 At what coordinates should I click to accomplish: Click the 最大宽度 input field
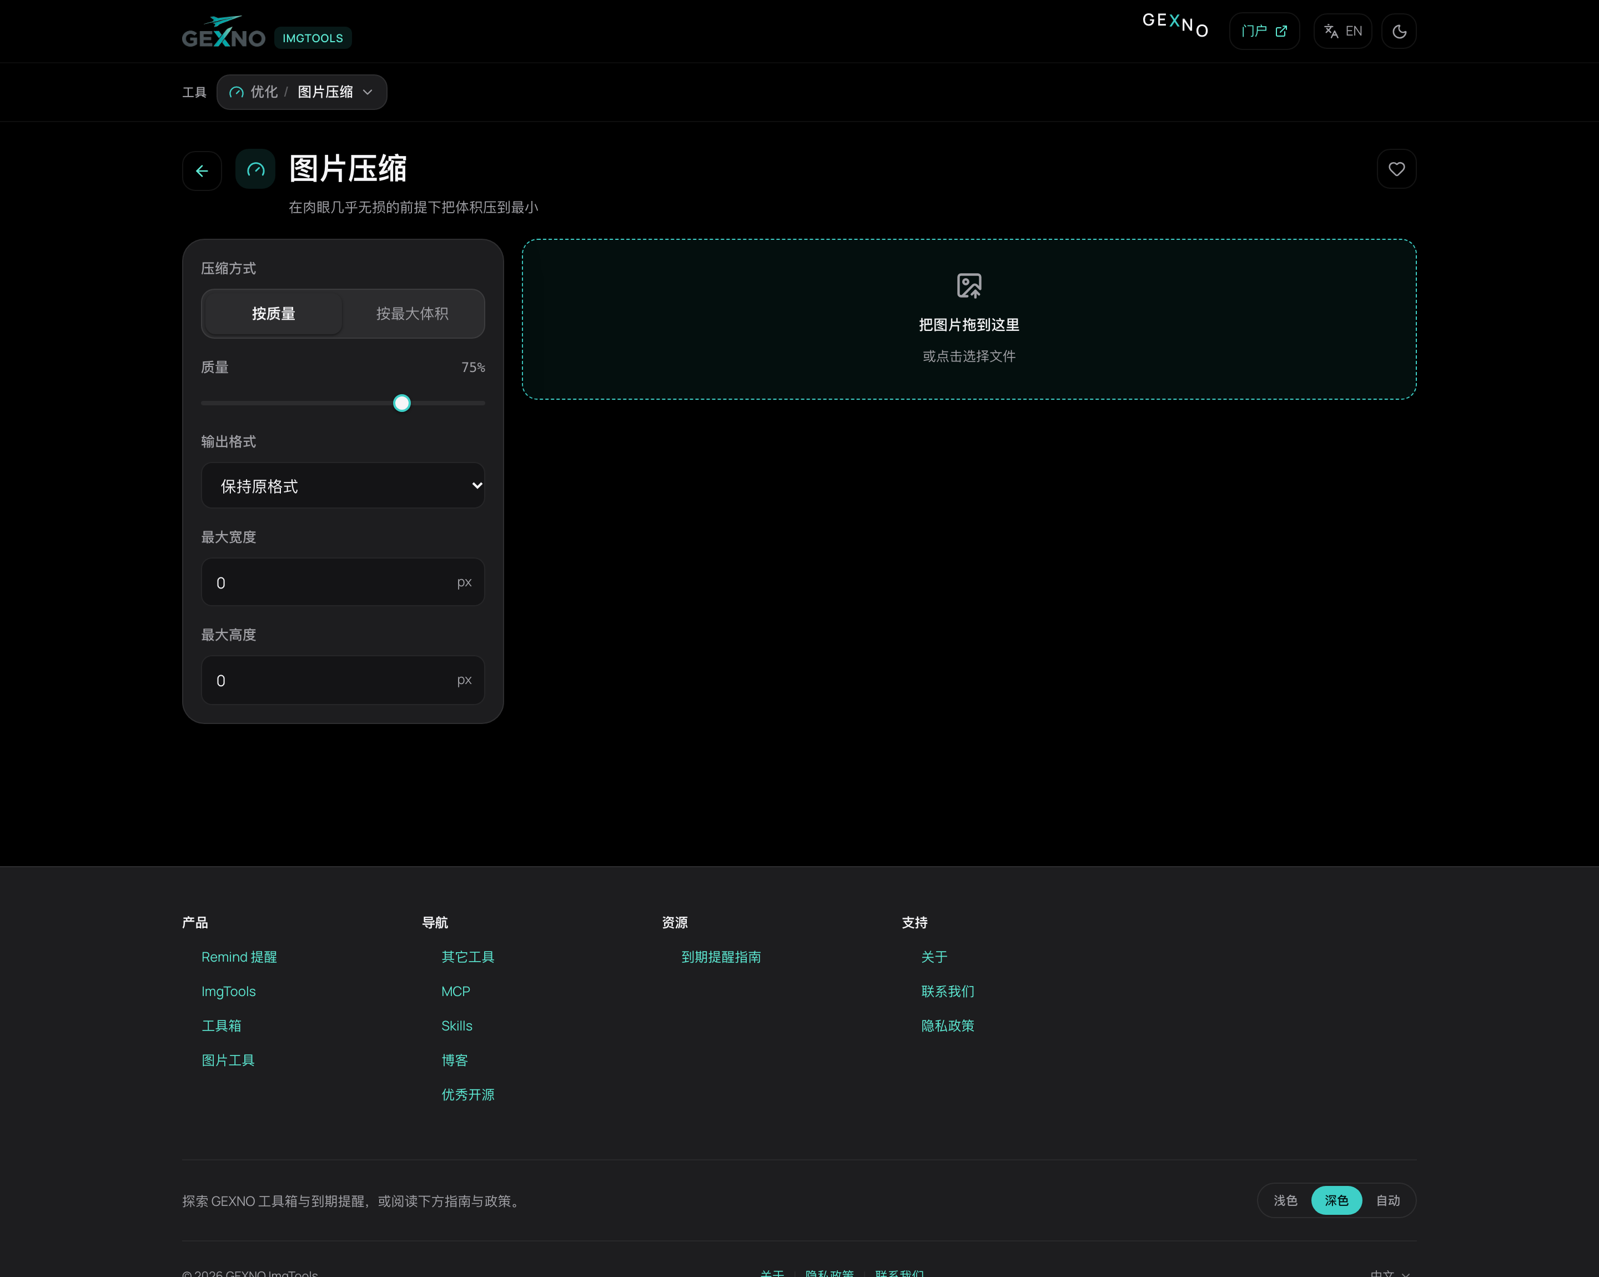[343, 582]
